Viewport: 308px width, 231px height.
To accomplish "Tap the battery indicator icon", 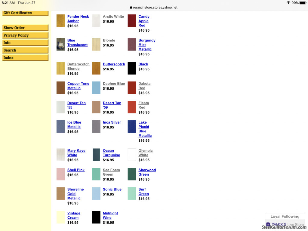I will point(303,3).
